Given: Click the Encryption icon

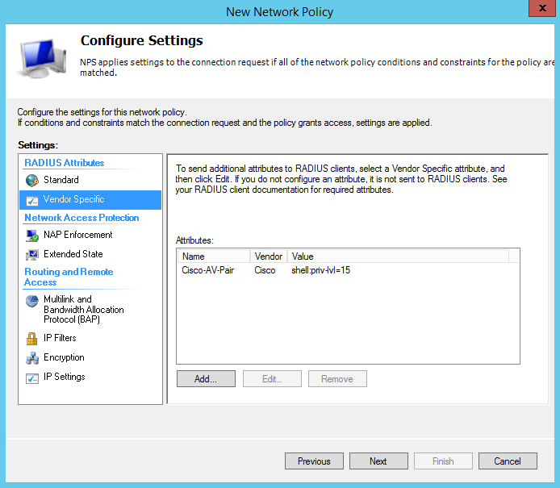Looking at the screenshot, I should 31,358.
